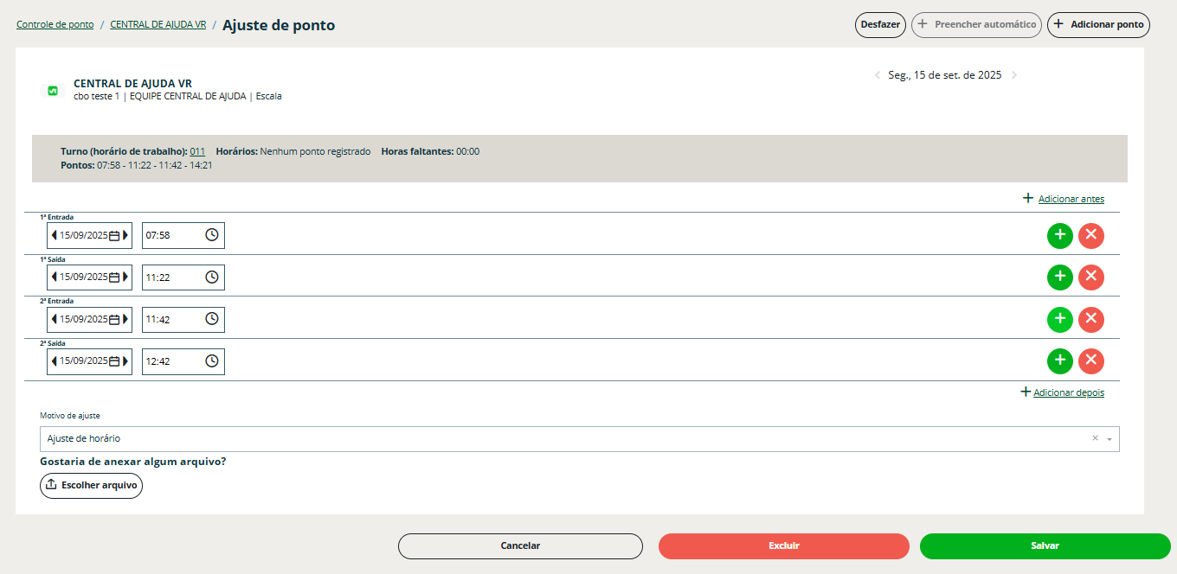Viewport: 1177px width, 574px height.
Task: Click the Salvar button
Action: [1045, 546]
